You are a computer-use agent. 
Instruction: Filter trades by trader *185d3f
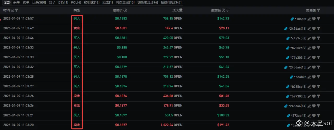pyautogui.click(x=318, y=19)
